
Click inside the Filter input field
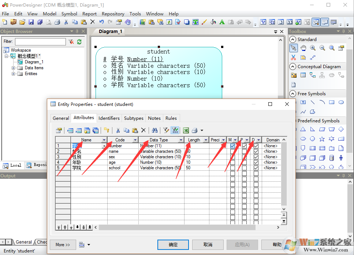pyautogui.click(x=40, y=42)
